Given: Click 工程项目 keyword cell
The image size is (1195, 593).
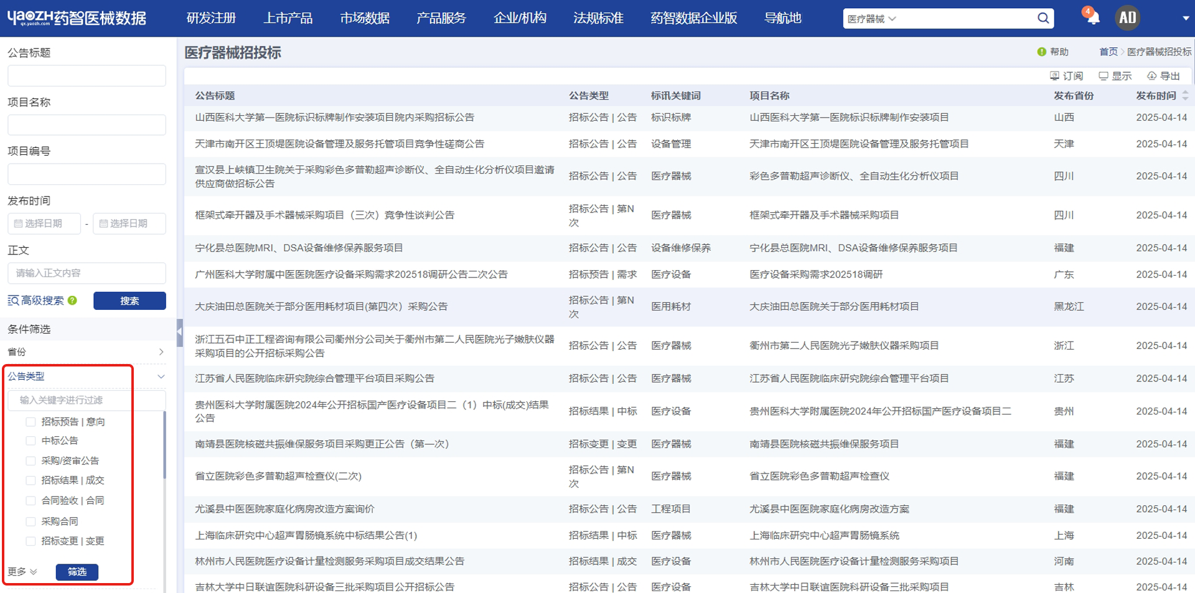Looking at the screenshot, I should tap(671, 509).
